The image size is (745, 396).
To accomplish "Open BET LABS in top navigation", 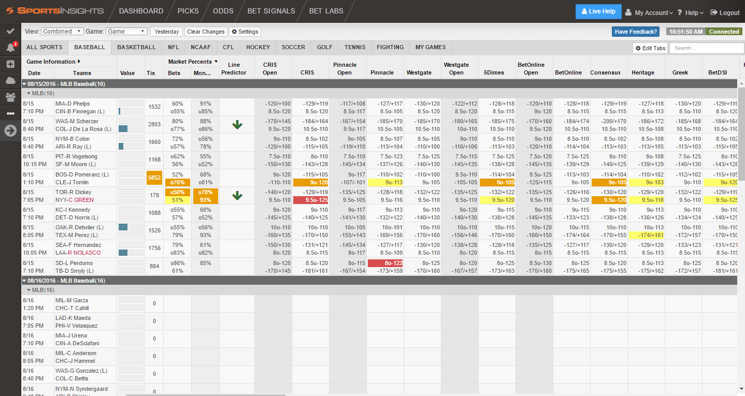I will tap(326, 11).
